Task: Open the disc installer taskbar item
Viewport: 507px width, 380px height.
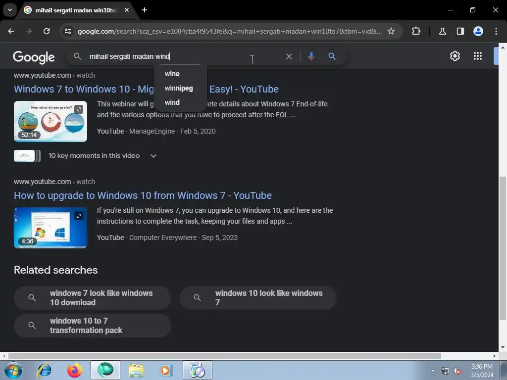Action: (198, 370)
